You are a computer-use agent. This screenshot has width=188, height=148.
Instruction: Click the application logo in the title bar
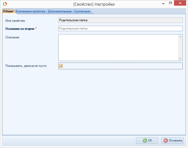click(5, 4)
